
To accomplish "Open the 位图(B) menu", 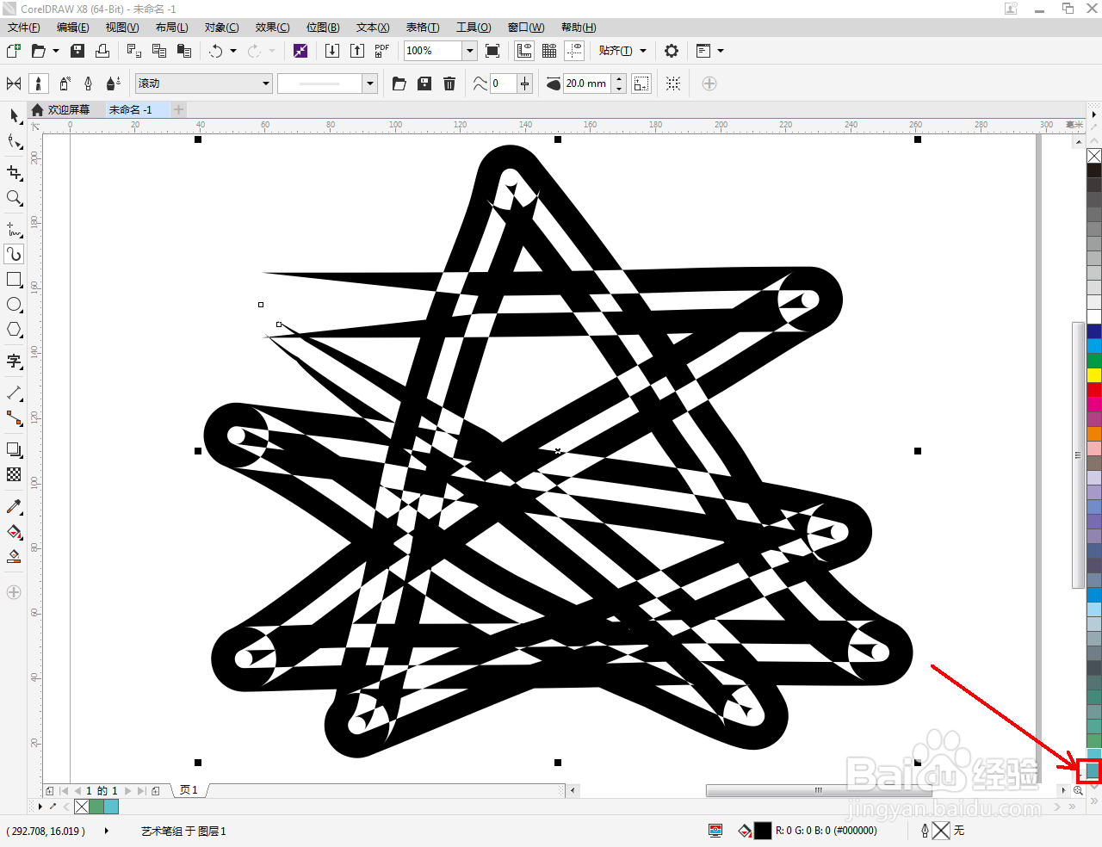I will [x=323, y=28].
